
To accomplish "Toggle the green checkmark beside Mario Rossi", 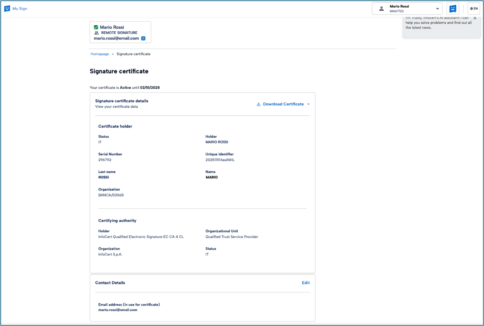I will point(96,27).
